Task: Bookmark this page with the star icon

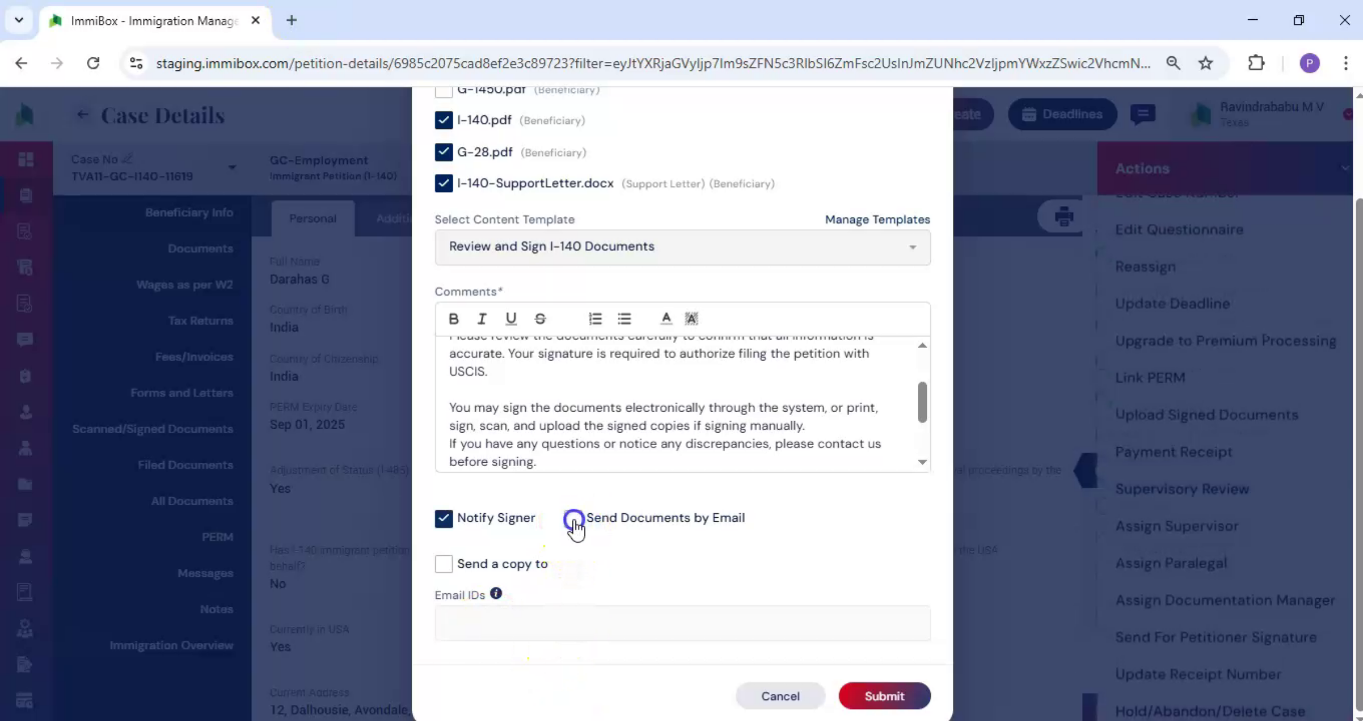Action: tap(1205, 63)
